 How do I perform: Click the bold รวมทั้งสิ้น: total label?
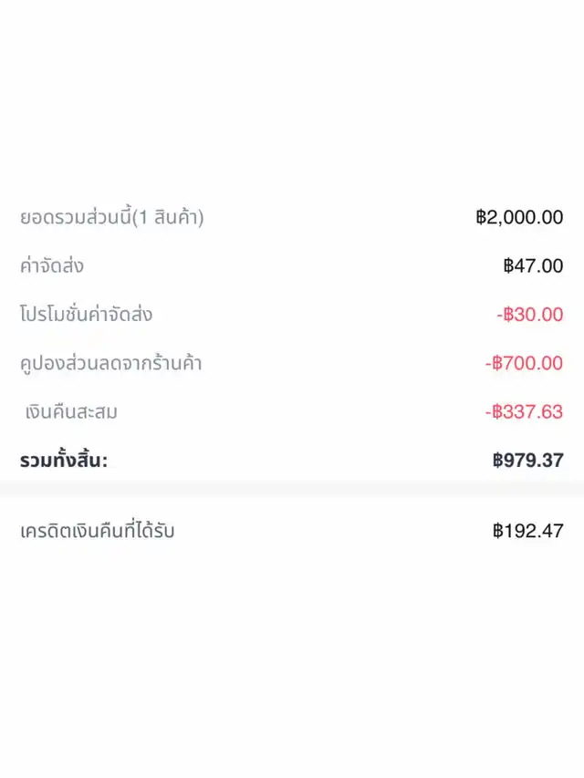coord(64,461)
